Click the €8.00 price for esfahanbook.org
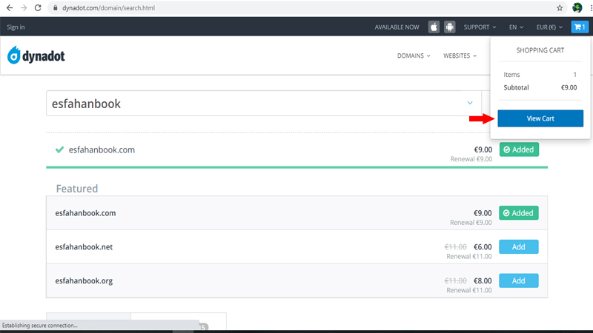Screen dimensions: 593x333 click(x=483, y=281)
